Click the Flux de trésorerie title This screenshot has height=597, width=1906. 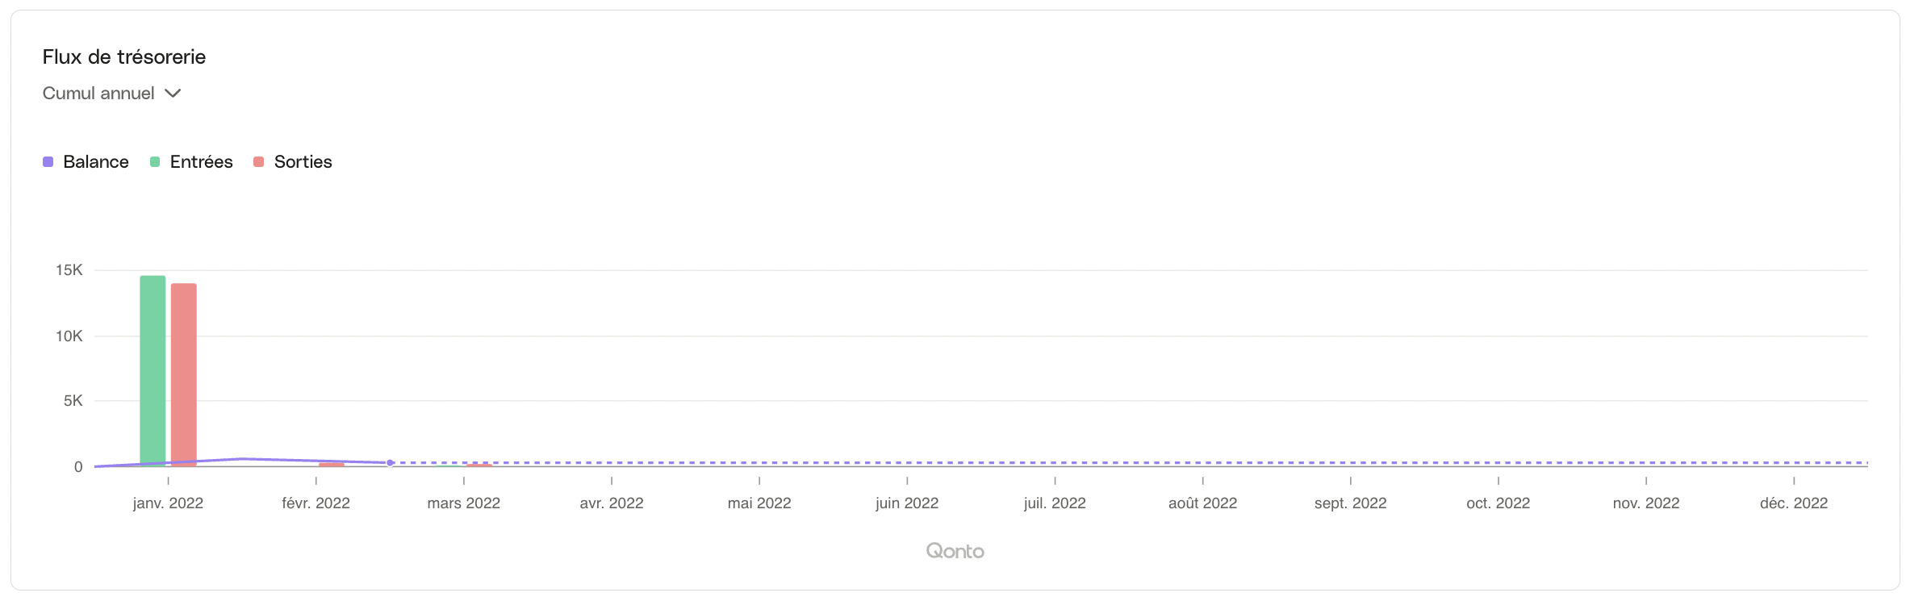coord(124,57)
